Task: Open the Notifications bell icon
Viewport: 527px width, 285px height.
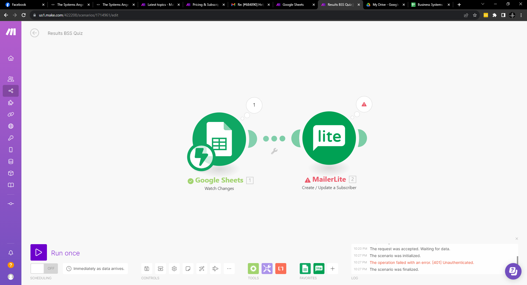Action: coord(11,253)
